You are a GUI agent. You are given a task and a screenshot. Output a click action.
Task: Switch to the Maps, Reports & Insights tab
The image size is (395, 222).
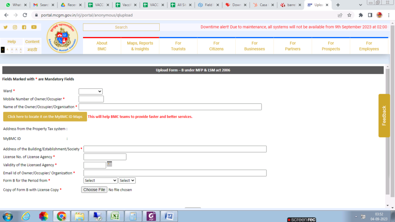140,45
